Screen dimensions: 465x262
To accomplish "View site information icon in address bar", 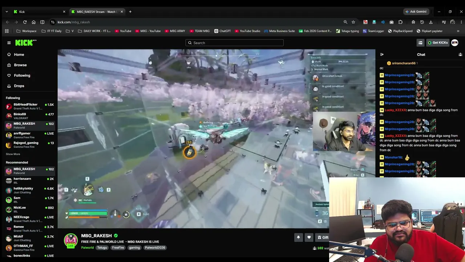I will coord(53,22).
